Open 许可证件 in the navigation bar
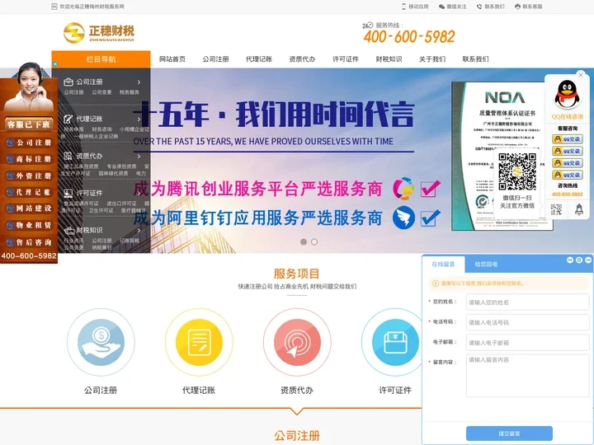The image size is (594, 445). [346, 59]
